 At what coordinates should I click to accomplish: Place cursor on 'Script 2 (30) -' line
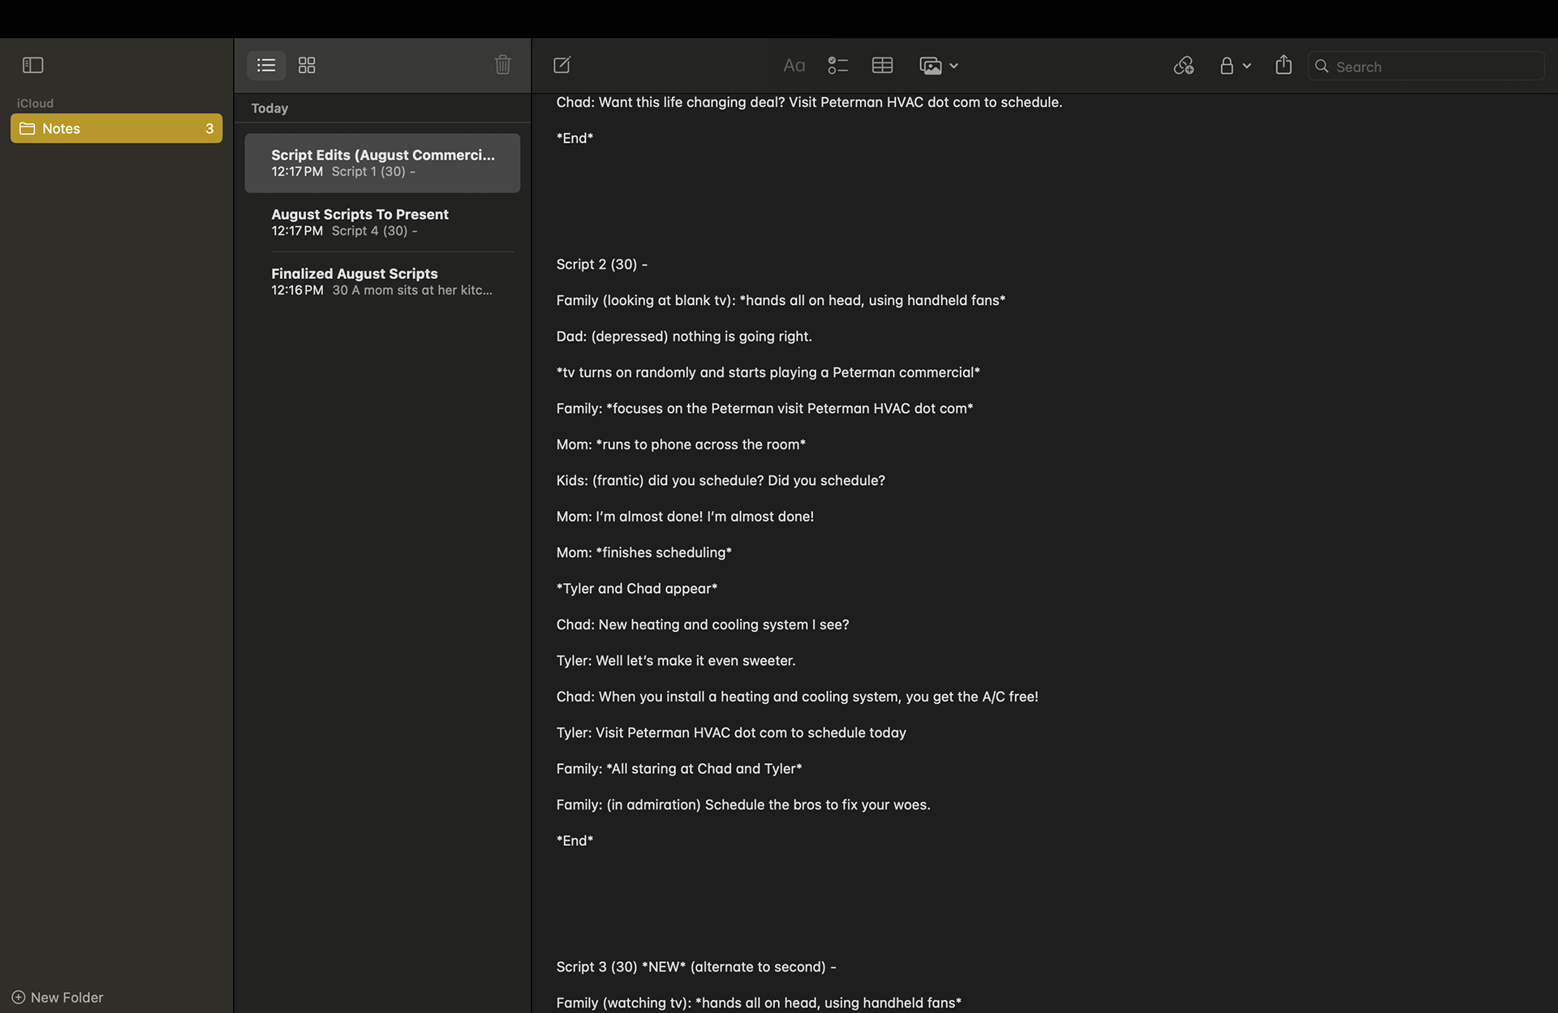601,264
